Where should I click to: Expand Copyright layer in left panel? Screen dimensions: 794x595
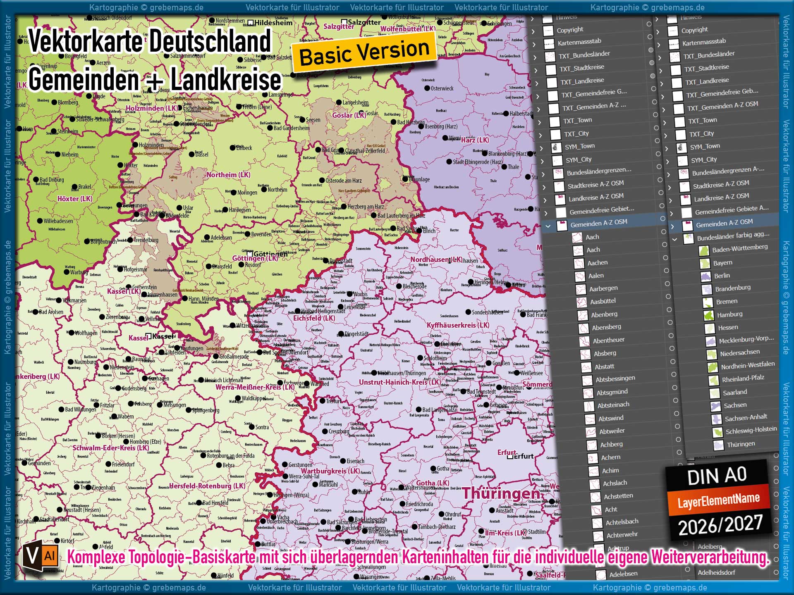(533, 32)
